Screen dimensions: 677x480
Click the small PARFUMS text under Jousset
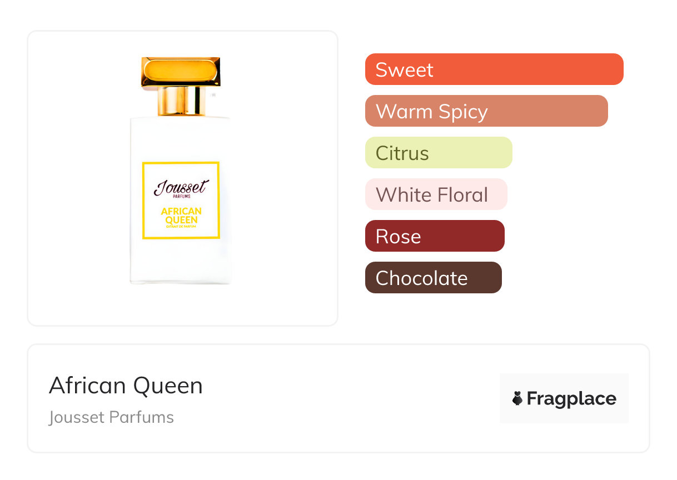point(181,196)
